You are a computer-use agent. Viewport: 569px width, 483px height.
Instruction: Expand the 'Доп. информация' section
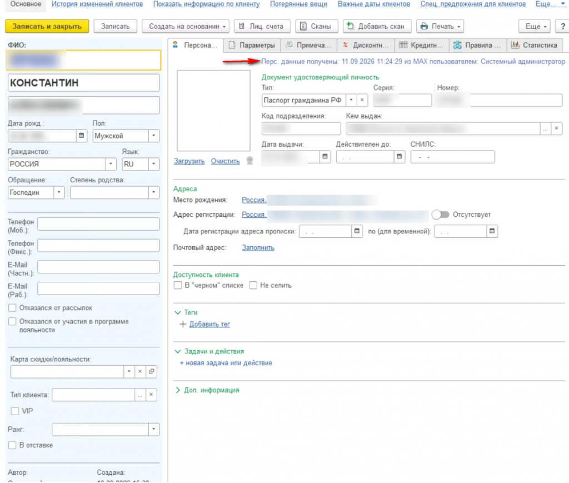(207, 390)
